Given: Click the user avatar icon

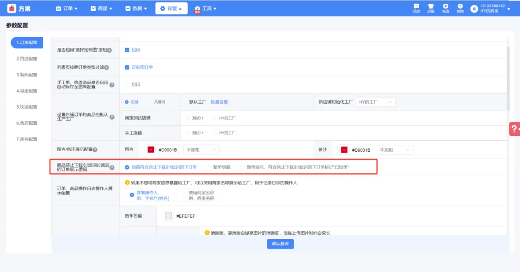Looking at the screenshot, I should tap(474, 9).
